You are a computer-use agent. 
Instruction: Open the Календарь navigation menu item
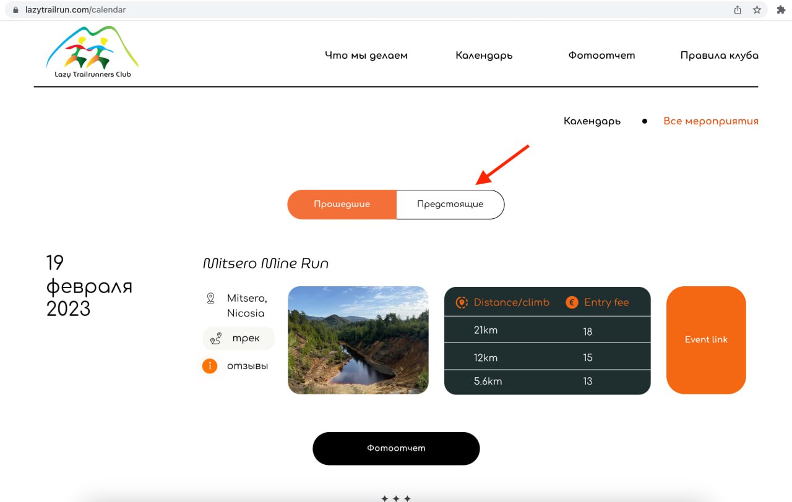(484, 55)
